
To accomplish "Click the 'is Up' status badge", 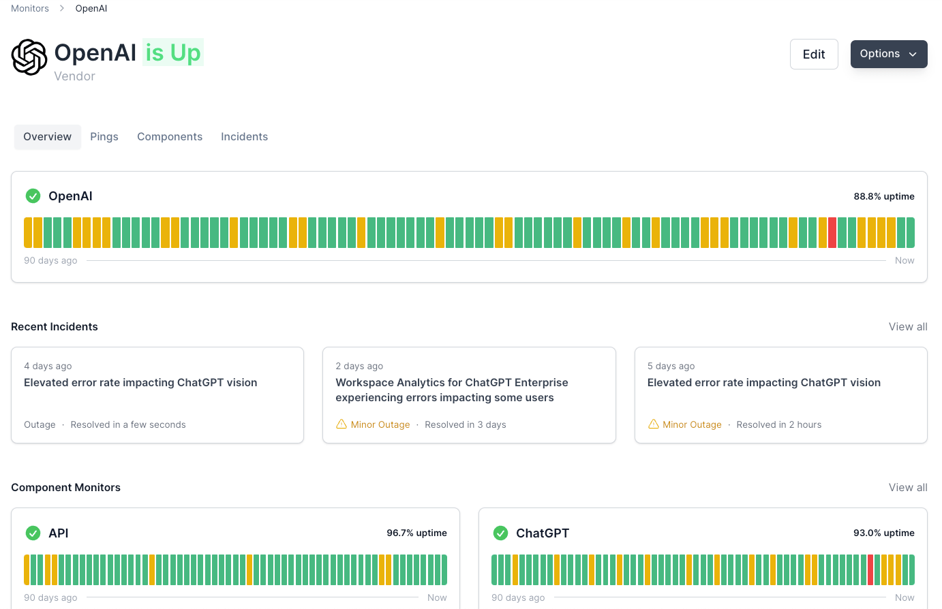I will (x=173, y=52).
